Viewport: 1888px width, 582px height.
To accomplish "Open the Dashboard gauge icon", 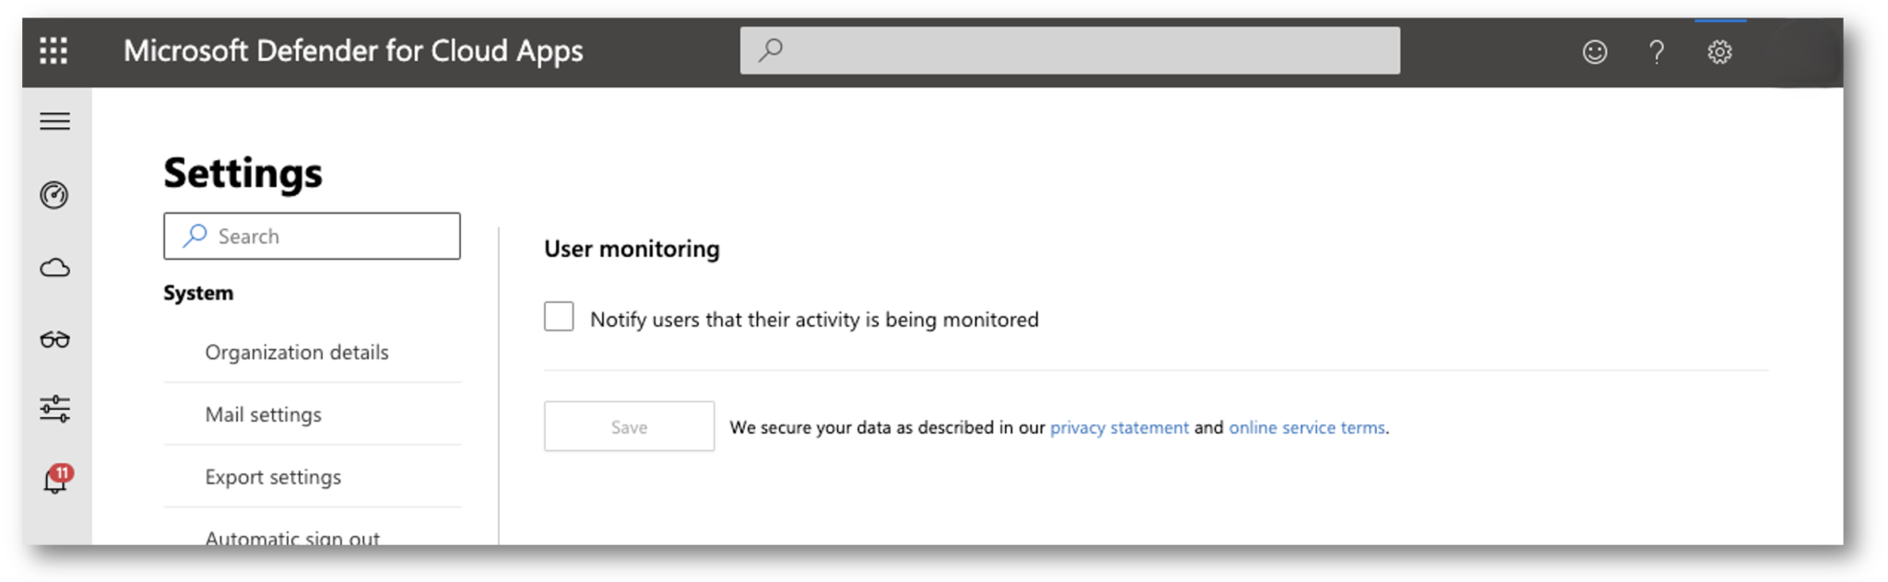I will (x=54, y=195).
